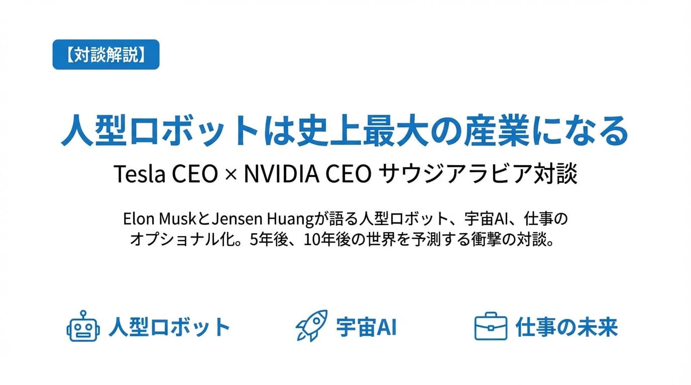This screenshot has height=385, width=691.
Task: Select the 人型ロボット label beside robot icon
Action: click(x=169, y=327)
